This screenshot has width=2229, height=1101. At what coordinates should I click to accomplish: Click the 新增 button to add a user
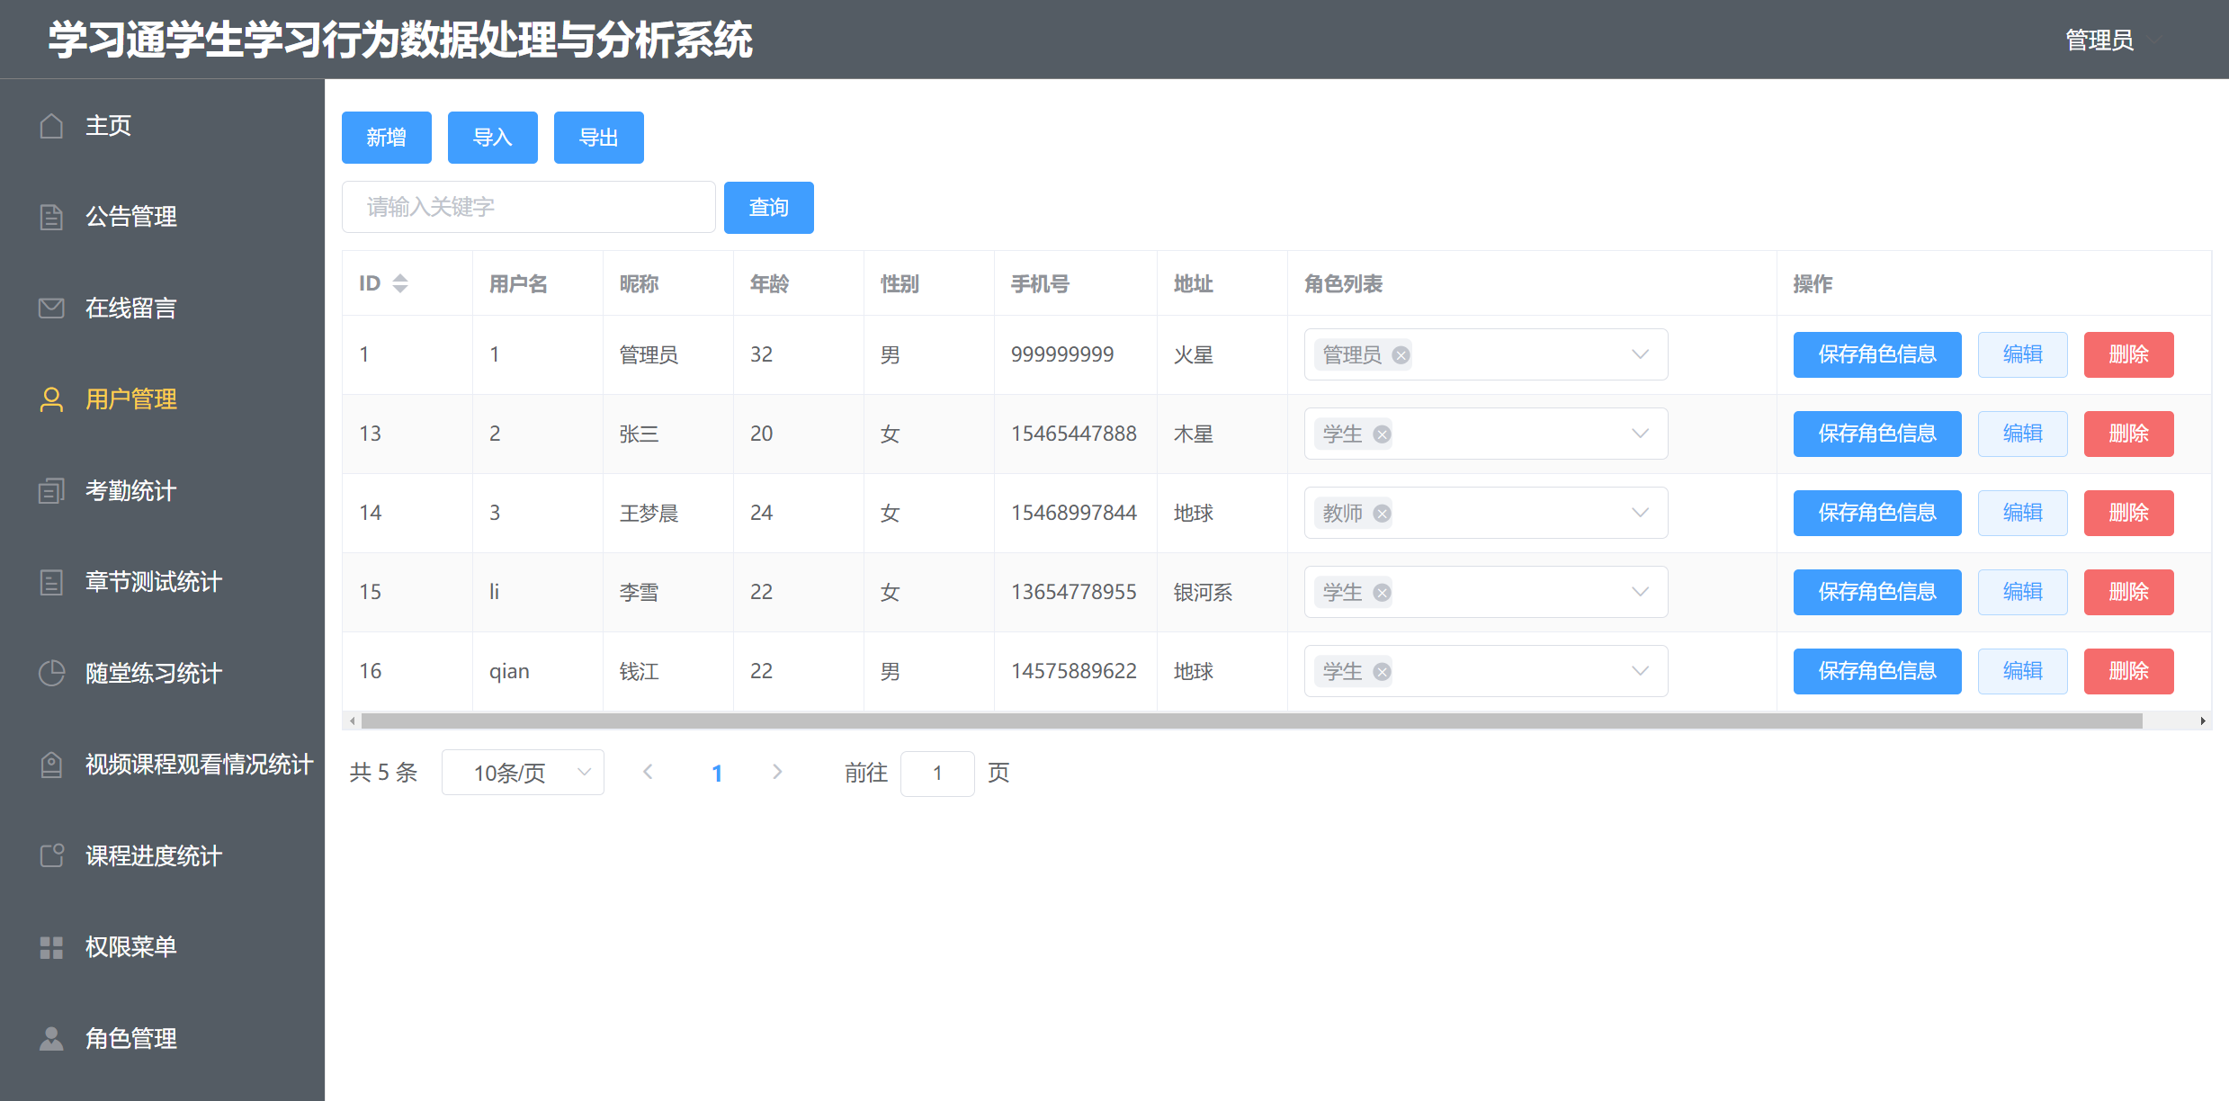(x=386, y=137)
